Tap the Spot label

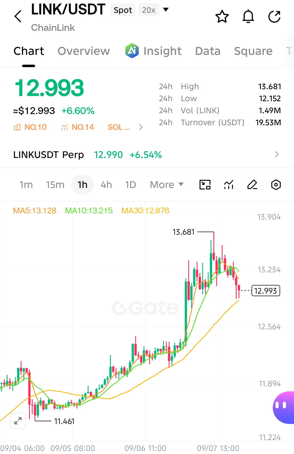123,10
